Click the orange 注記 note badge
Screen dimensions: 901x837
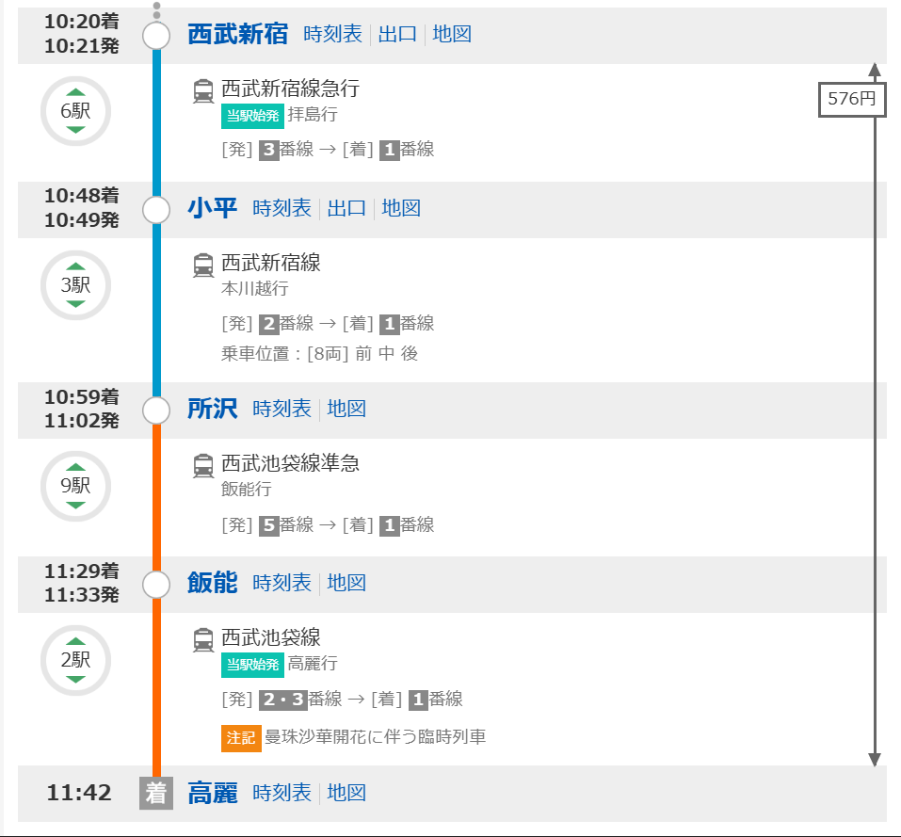click(240, 737)
